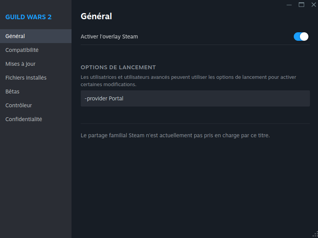Click the GUILD WARS 2 title
The image size is (318, 238).
28,17
